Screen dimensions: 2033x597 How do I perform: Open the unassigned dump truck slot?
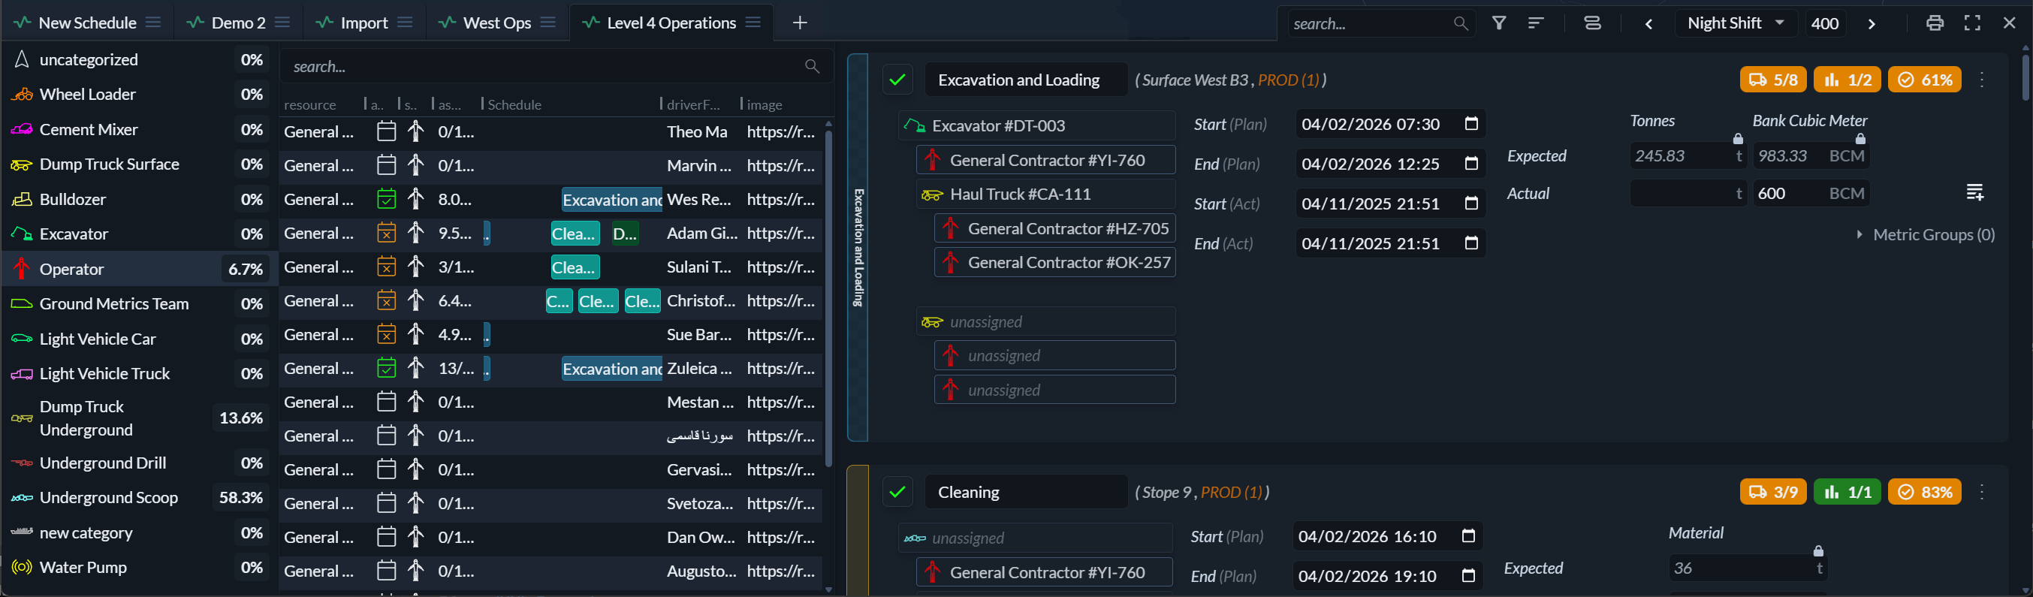click(x=1045, y=321)
